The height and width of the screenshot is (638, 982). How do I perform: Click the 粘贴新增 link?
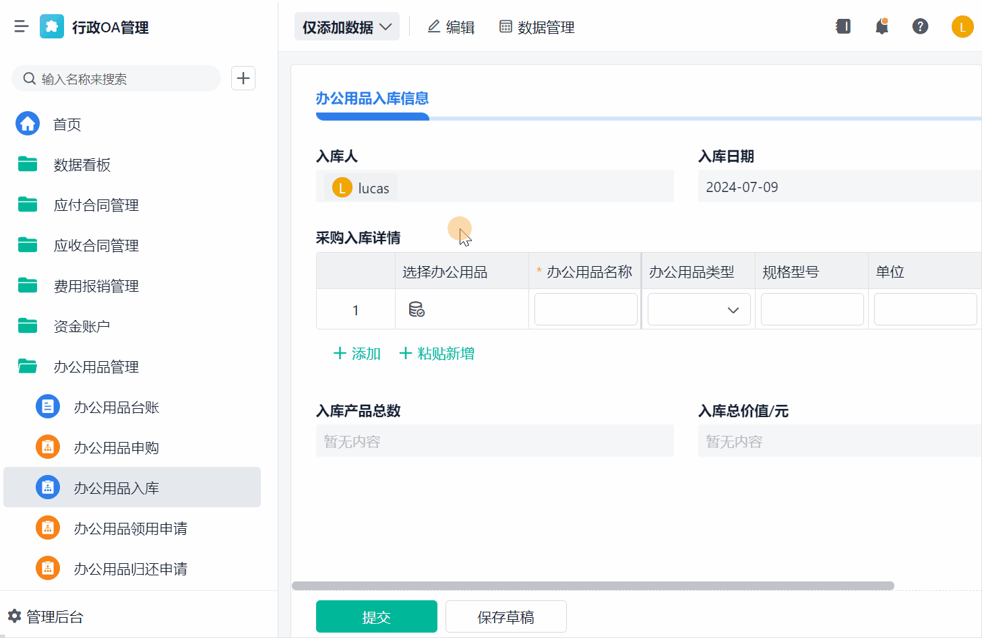[x=437, y=354]
